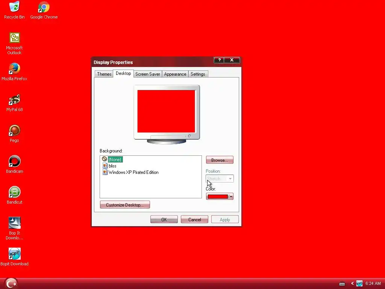
Task: Select the MyPal 68 raccoon icon
Action: click(x=15, y=99)
